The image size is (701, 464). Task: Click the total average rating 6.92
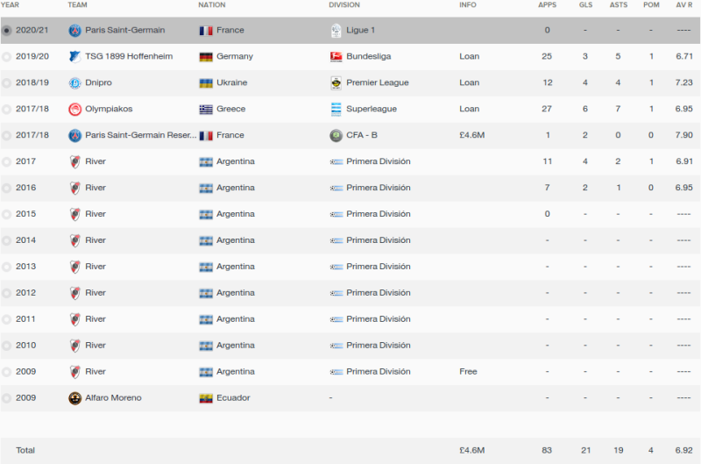pyautogui.click(x=684, y=451)
